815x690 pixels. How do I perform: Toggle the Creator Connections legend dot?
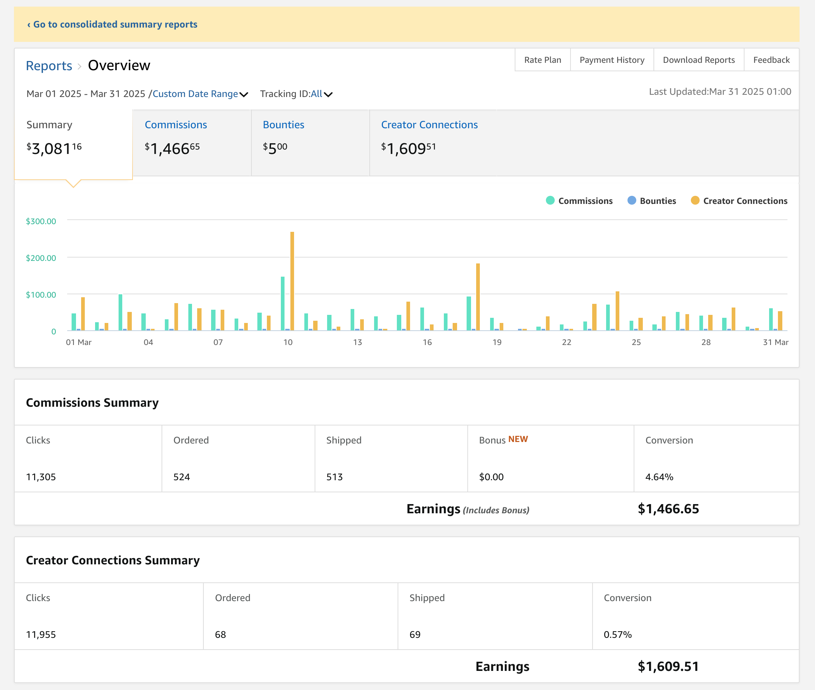coord(695,200)
